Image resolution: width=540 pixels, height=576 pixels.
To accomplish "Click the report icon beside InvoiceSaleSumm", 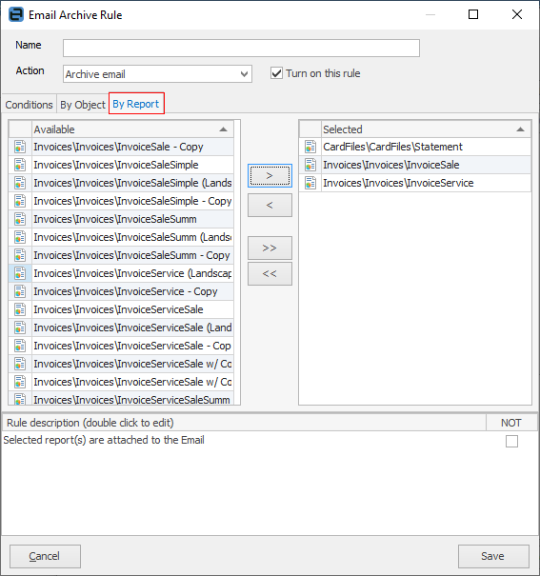I will pyautogui.click(x=20, y=219).
